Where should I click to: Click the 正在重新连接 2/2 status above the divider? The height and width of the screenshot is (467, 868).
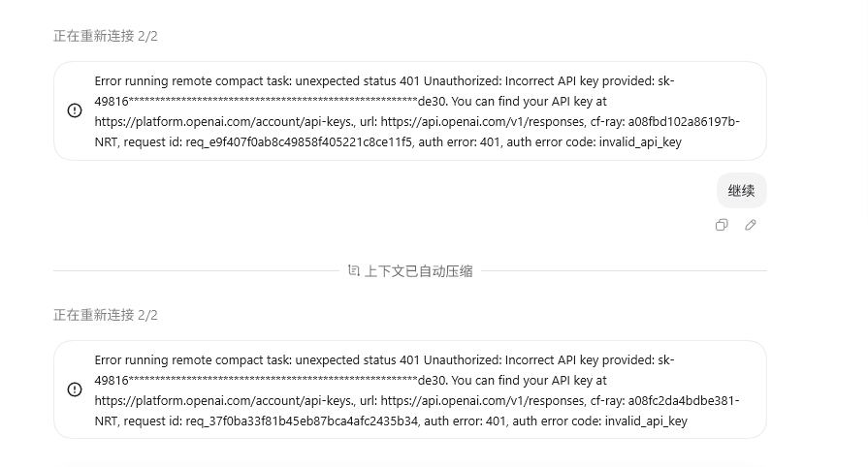click(105, 36)
